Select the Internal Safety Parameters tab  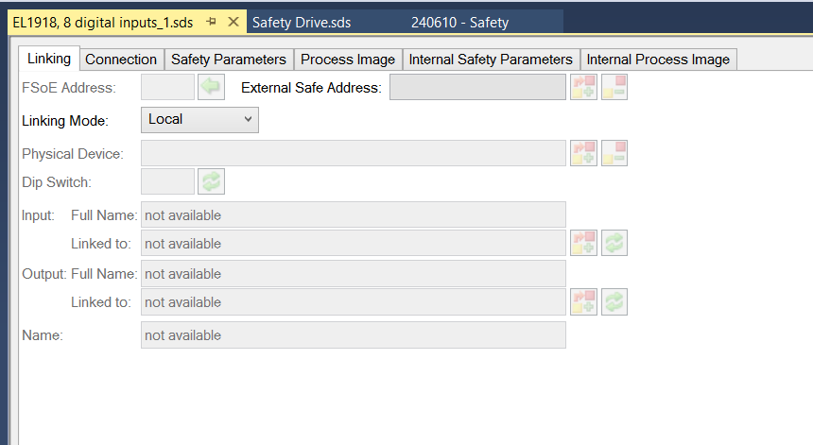(x=490, y=60)
